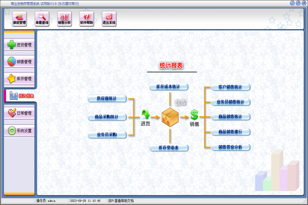Minimize the application window
This screenshot has width=308, height=205.
(292, 3)
